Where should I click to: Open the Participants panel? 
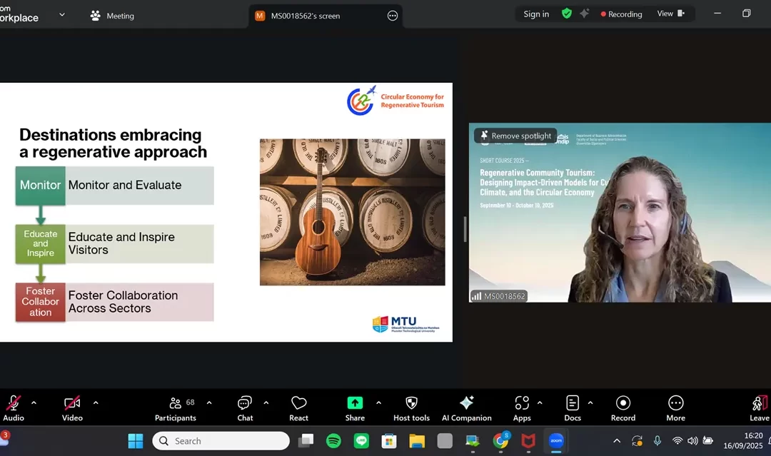175,408
